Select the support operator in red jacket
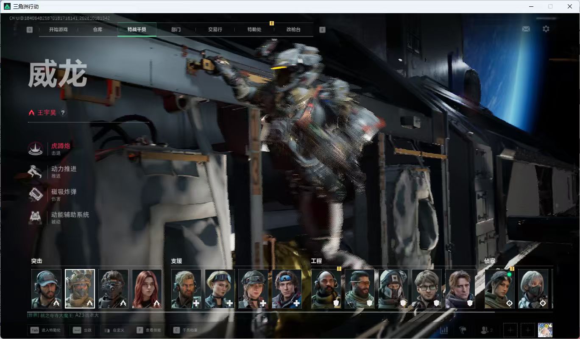This screenshot has height=339, width=580. [x=287, y=289]
